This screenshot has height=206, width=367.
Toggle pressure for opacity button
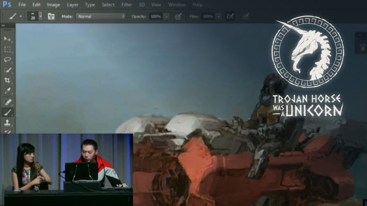178,16
